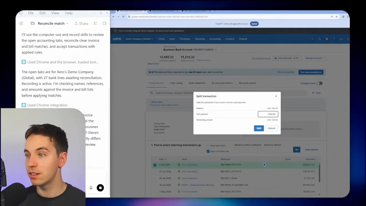The height and width of the screenshot is (206, 366).
Task: Switch to the Cash coding tab
Action: [x=176, y=83]
